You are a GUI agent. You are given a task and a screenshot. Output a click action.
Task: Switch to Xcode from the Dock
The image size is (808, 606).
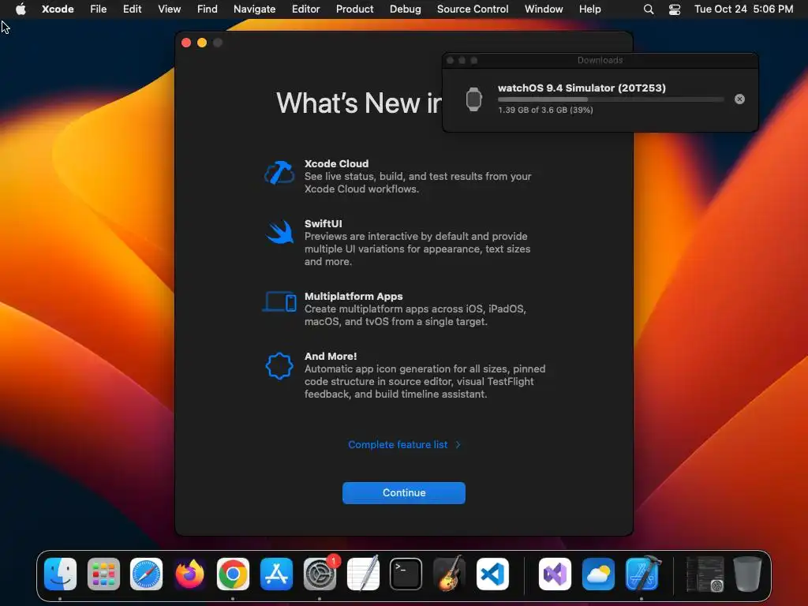pos(642,574)
